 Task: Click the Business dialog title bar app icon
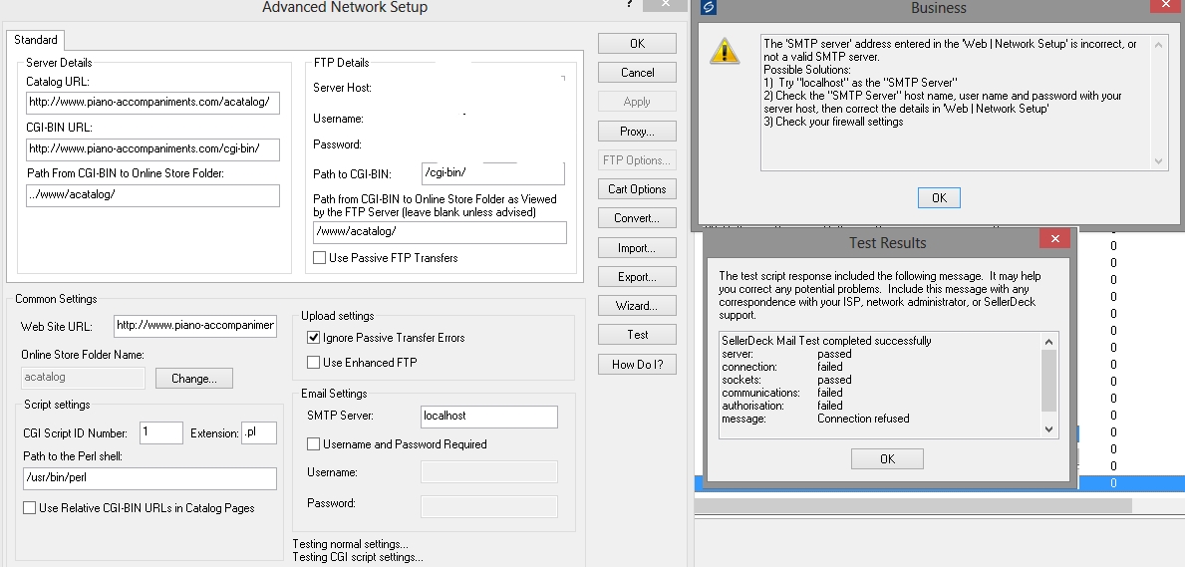click(x=708, y=7)
